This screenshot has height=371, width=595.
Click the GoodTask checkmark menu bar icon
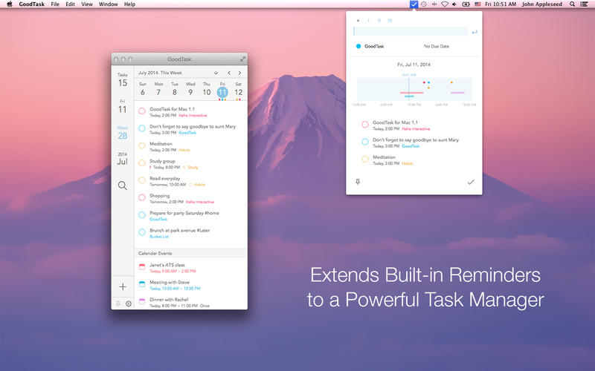[414, 4]
